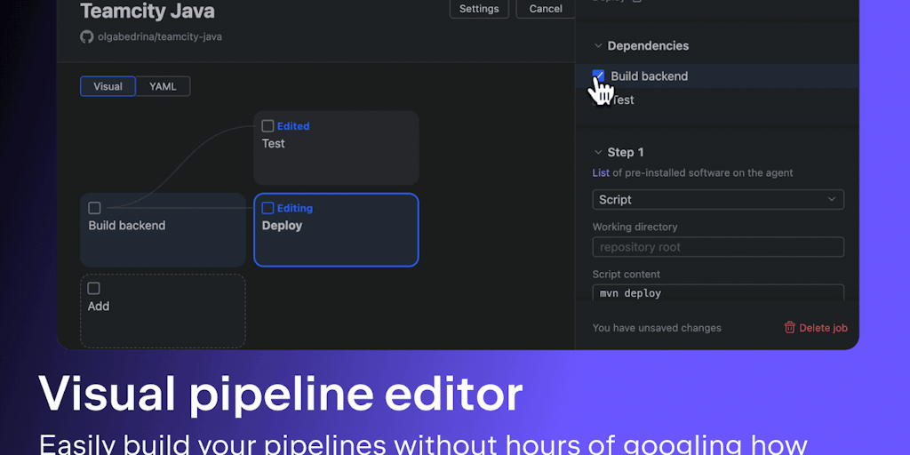Screen dimensions: 910x455
Task: Tick the checkbox on the Add card
Action: tap(94, 289)
